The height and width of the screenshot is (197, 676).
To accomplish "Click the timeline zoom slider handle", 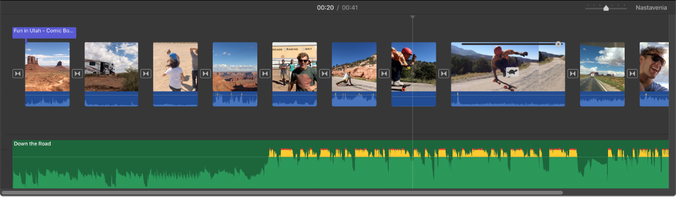I will [x=606, y=8].
